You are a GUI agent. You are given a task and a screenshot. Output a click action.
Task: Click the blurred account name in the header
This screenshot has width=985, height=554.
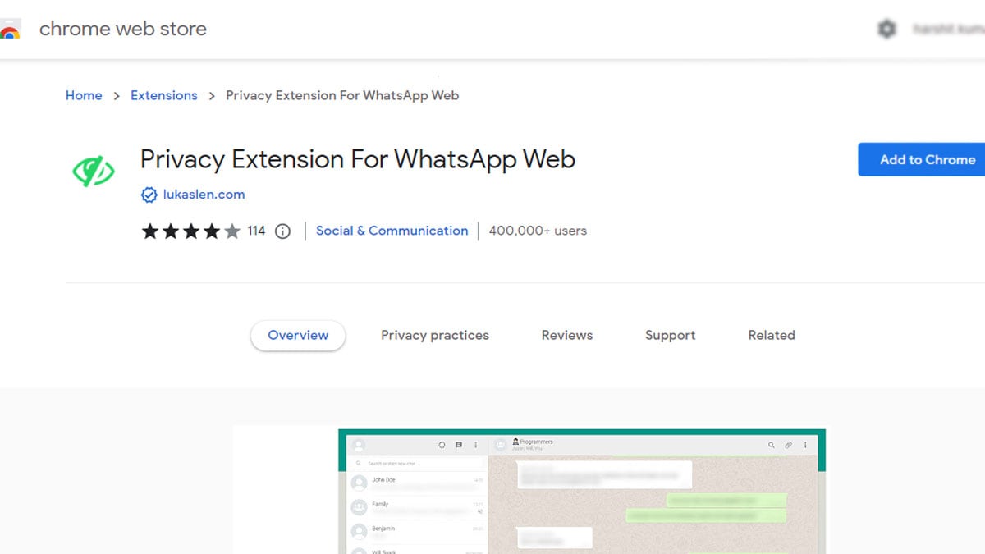[948, 29]
